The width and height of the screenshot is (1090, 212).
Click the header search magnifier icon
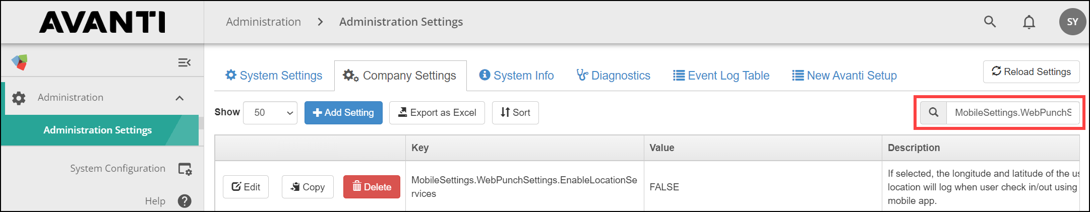click(x=990, y=22)
